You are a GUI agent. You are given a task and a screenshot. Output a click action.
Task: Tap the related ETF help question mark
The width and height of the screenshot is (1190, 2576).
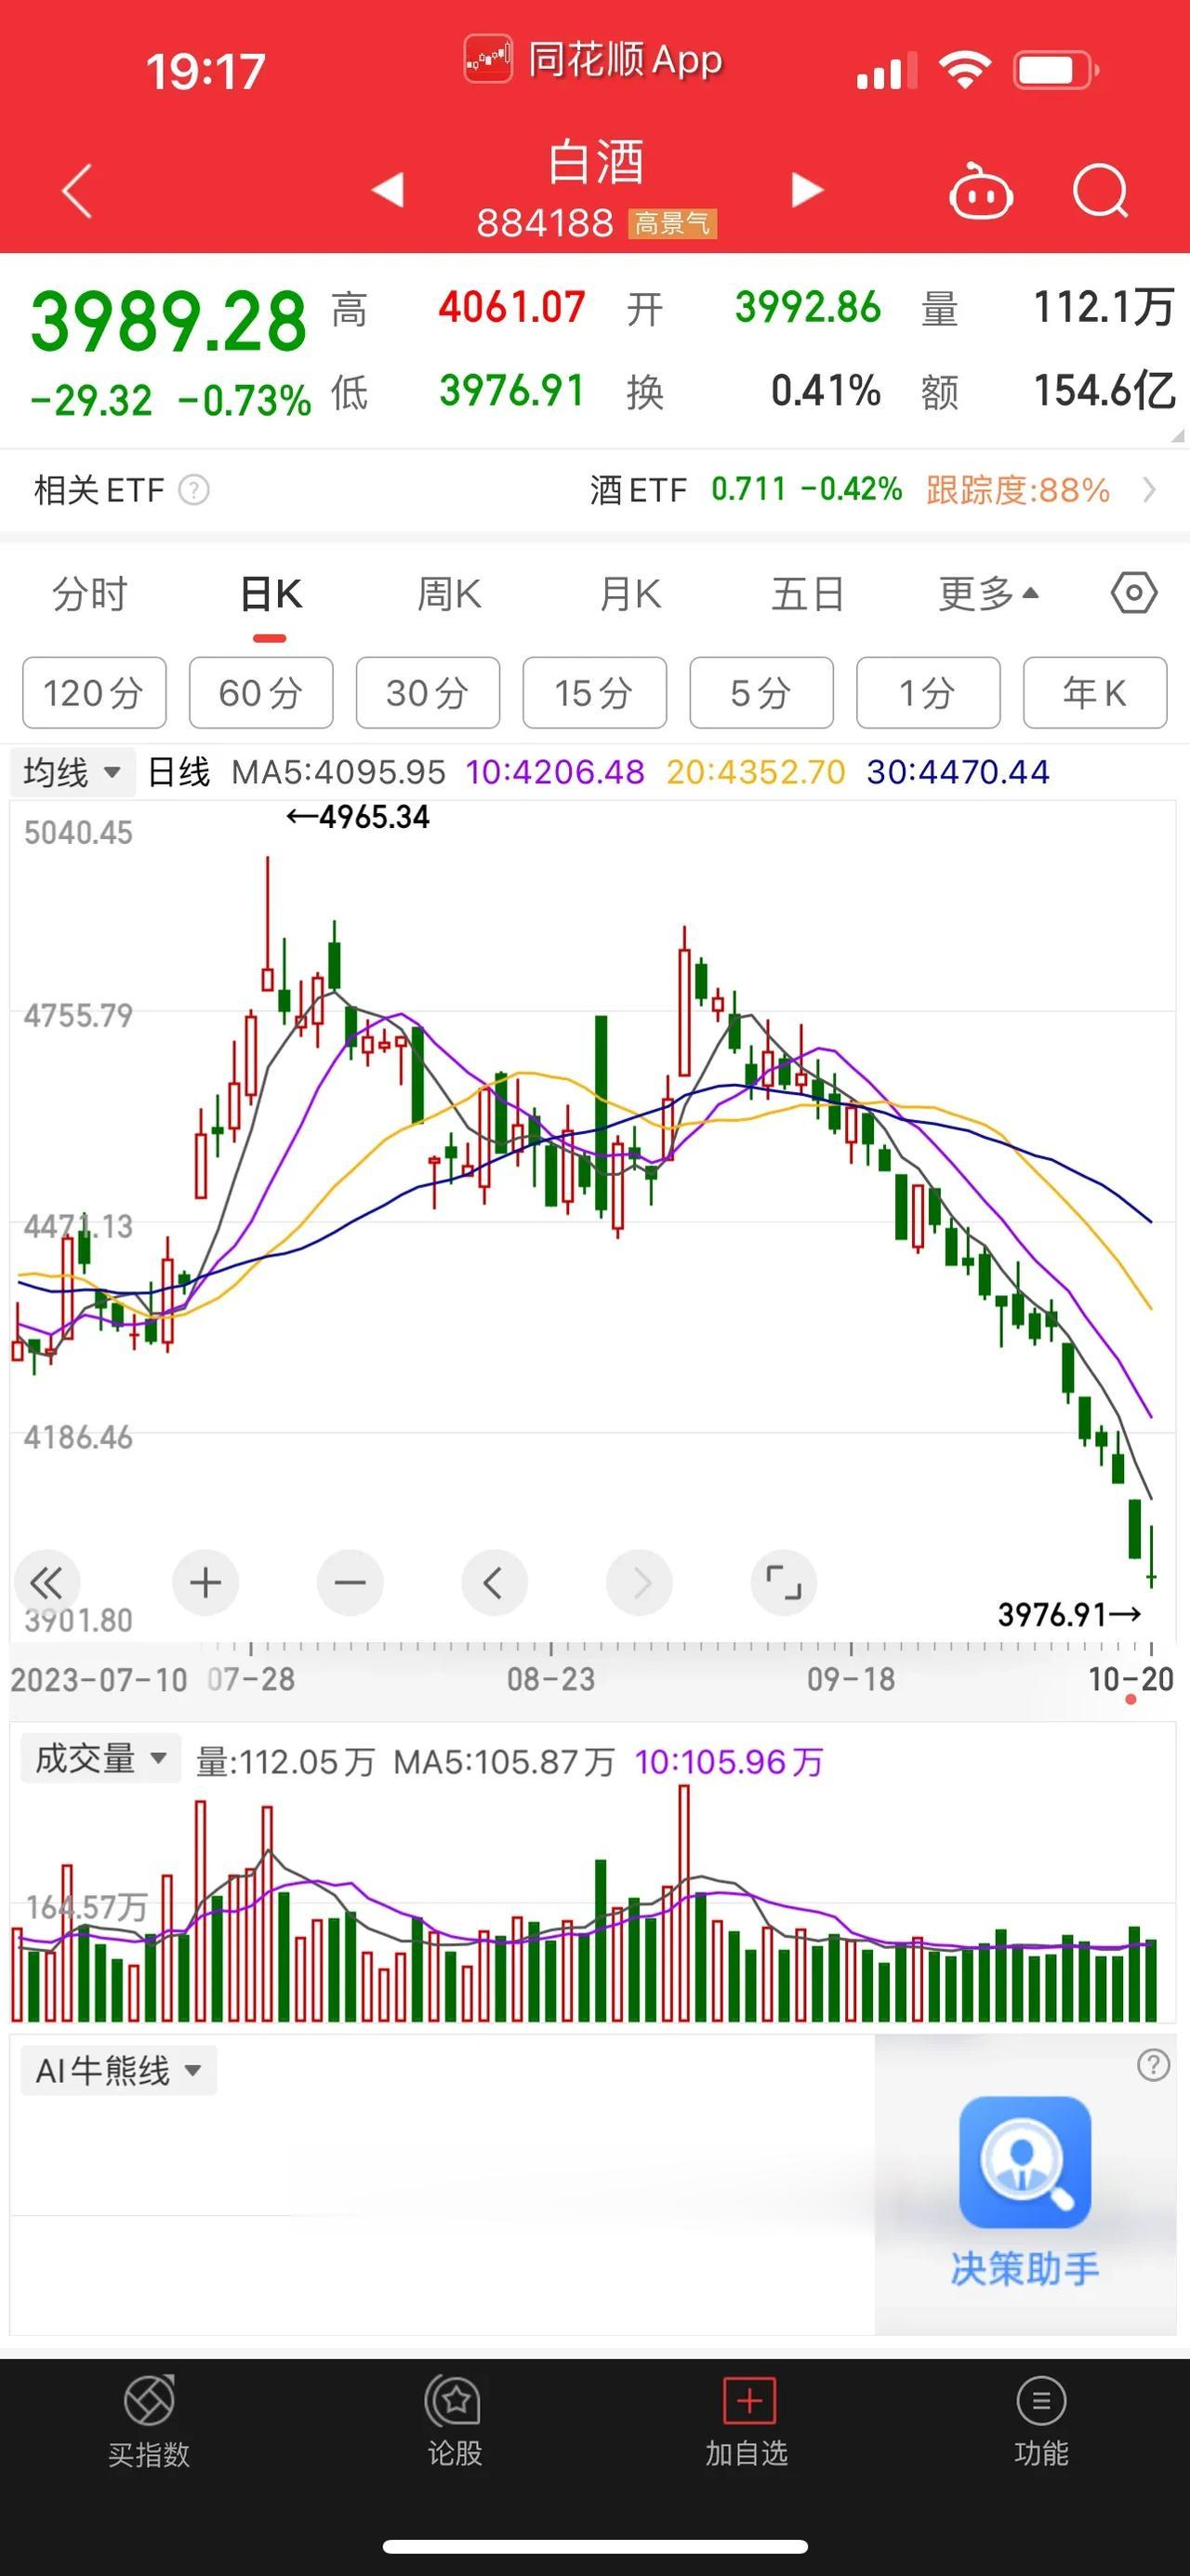click(x=193, y=490)
